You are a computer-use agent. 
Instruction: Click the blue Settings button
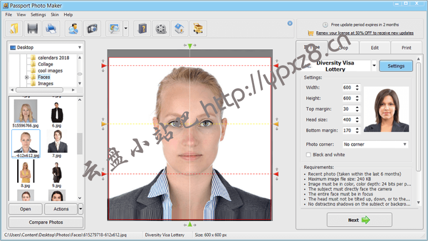click(x=396, y=66)
